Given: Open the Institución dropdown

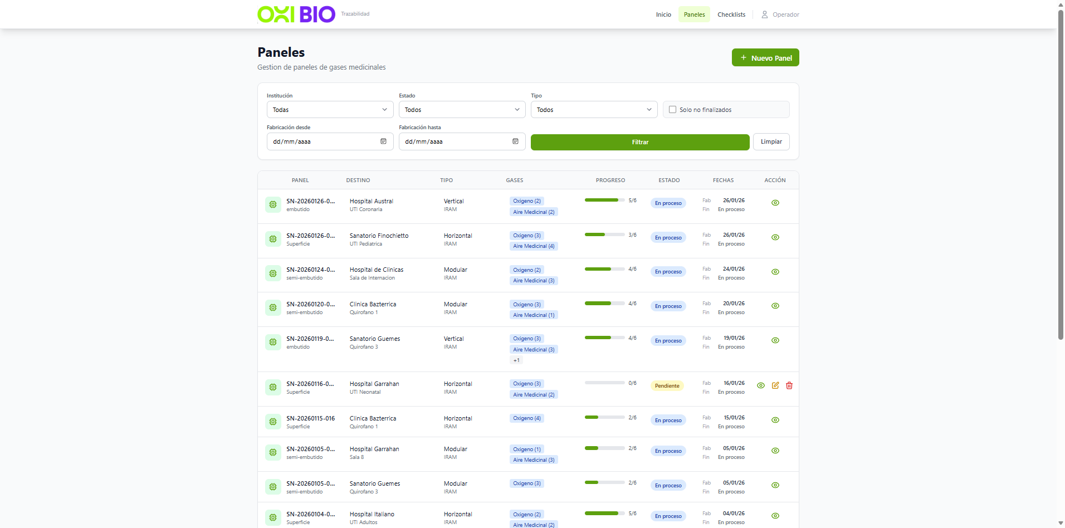Looking at the screenshot, I should point(330,110).
